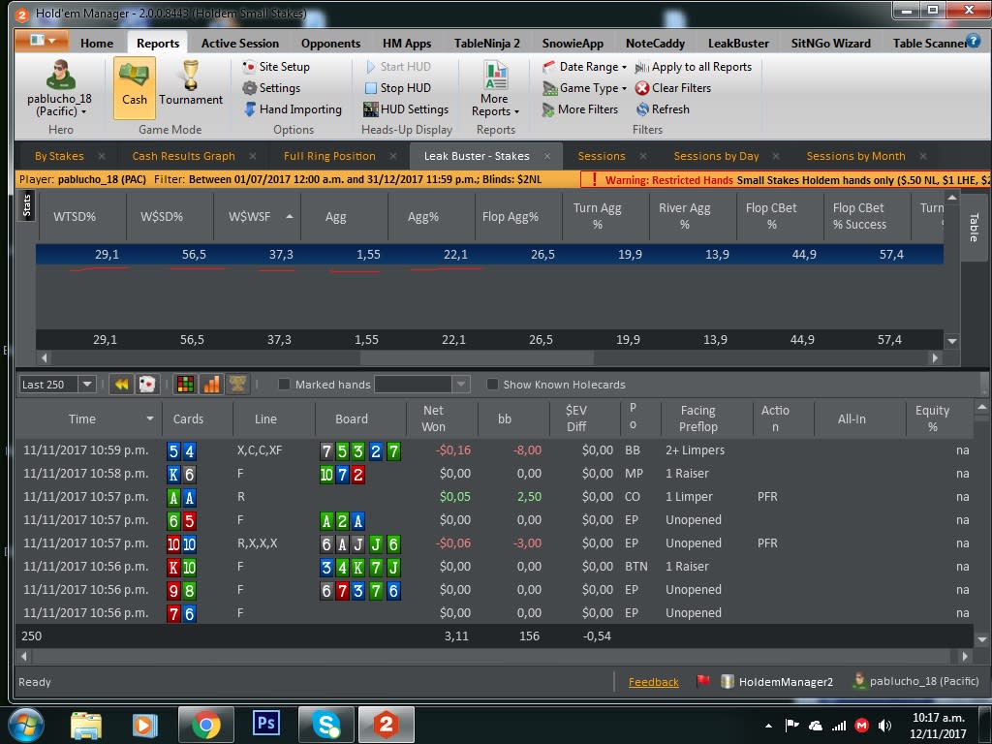
Task: Sort by the W$WSF column header
Action: tap(257, 216)
